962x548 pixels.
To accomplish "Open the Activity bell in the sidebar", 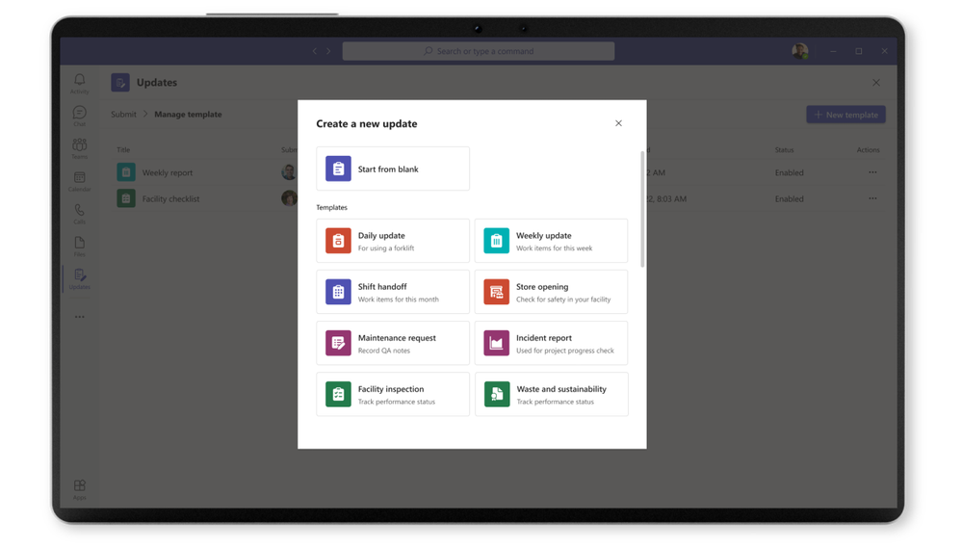I will pos(79,84).
